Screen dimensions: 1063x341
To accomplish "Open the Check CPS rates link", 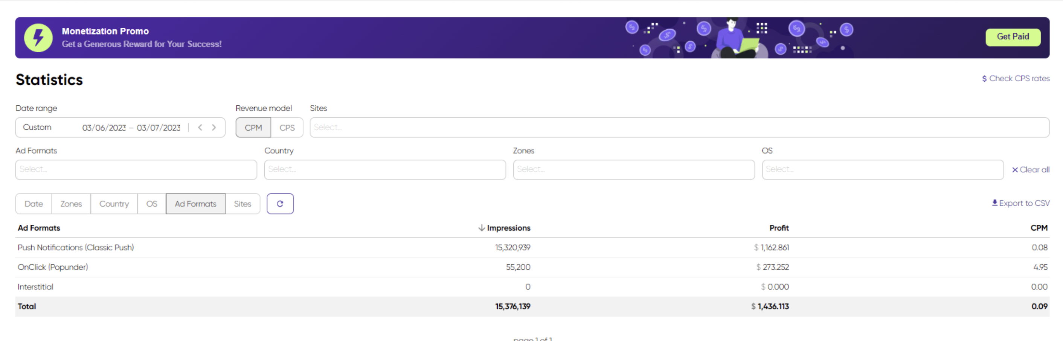I will click(x=1015, y=78).
